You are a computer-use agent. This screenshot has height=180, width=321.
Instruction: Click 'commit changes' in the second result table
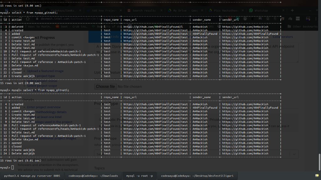click(x=23, y=111)
